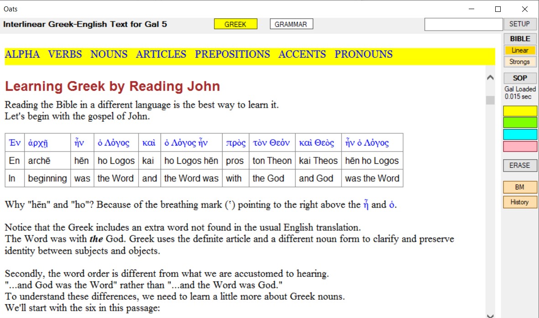Toggle the GREEK mode button
The height and width of the screenshot is (318, 539).
[x=235, y=24]
